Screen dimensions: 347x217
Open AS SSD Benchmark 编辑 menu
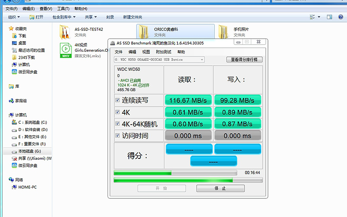(132, 52)
